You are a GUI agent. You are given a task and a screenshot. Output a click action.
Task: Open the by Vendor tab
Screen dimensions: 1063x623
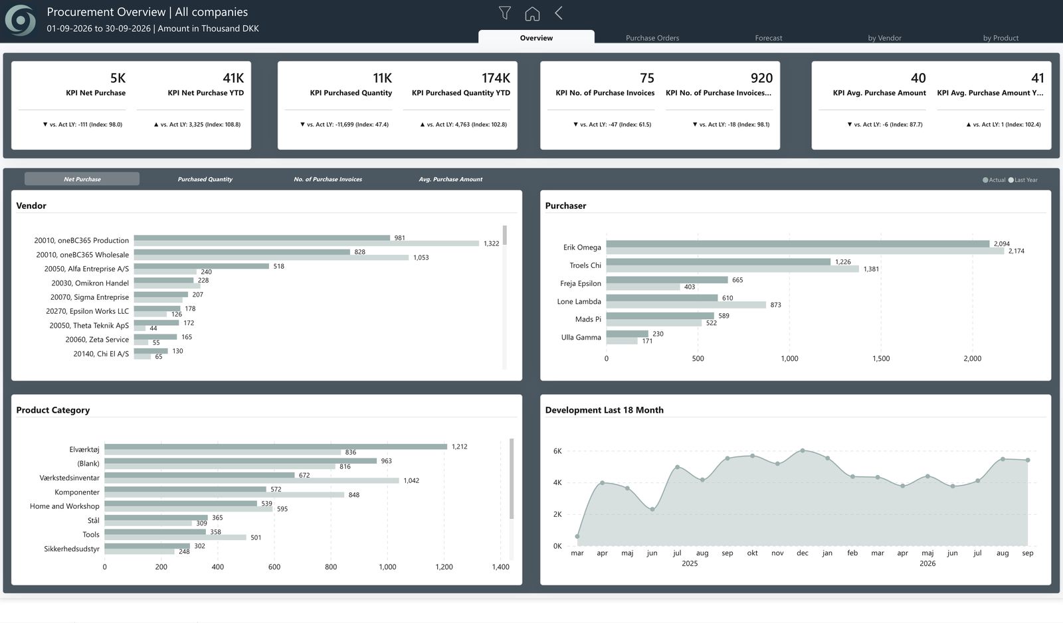[884, 38]
